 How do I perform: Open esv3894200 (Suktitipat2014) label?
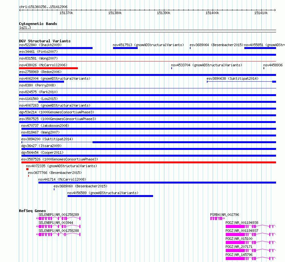point(47,139)
